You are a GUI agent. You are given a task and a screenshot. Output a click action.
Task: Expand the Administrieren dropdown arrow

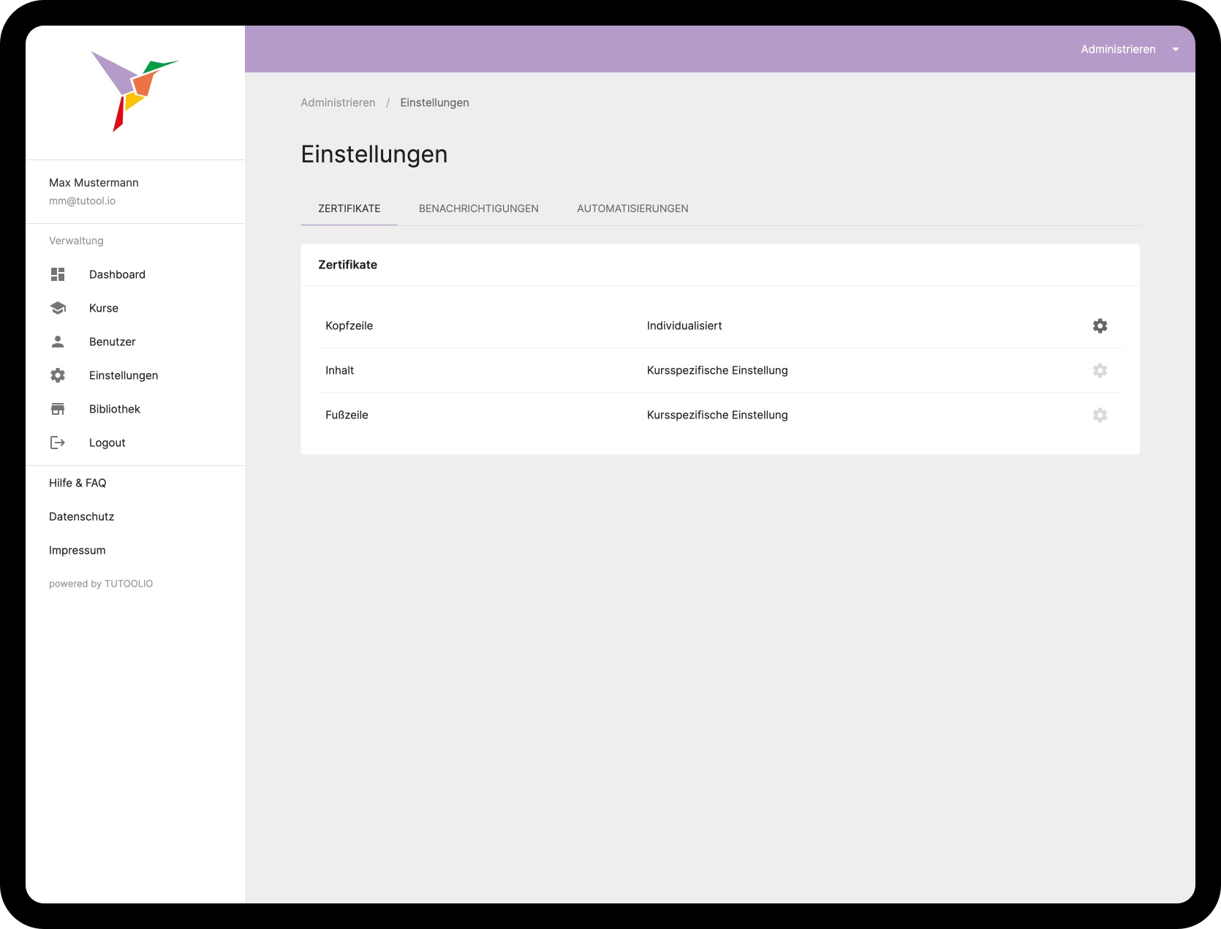[1176, 49]
